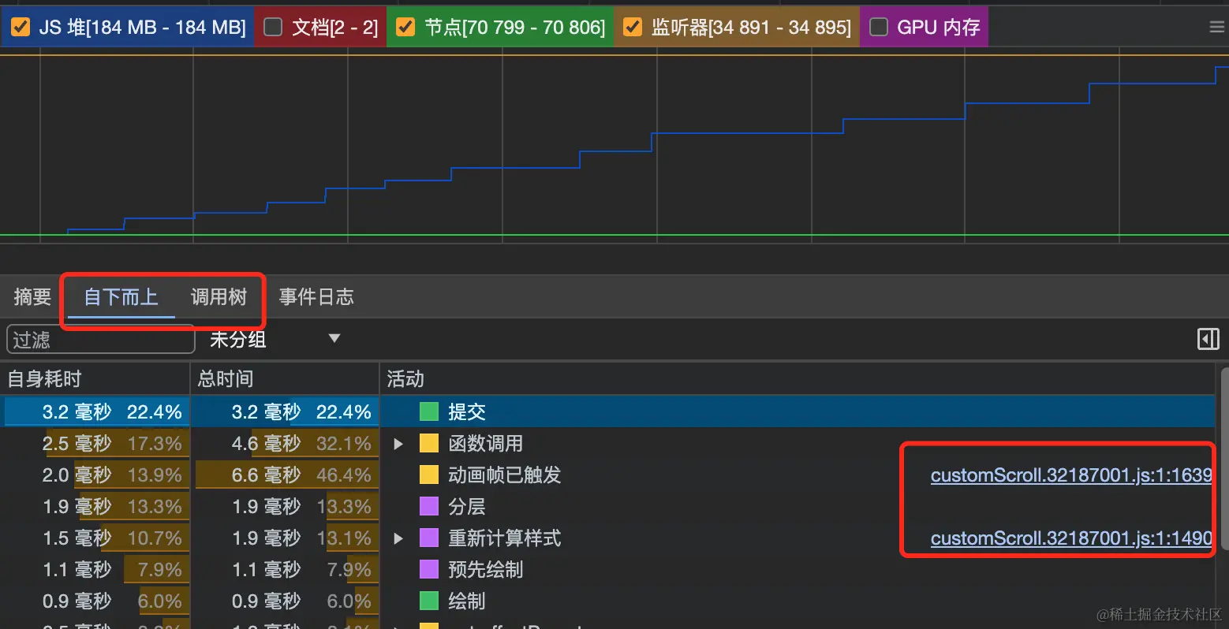Image resolution: width=1229 pixels, height=629 pixels.
Task: Select the 动画帧已触发 activity row
Action: pyautogui.click(x=607, y=475)
